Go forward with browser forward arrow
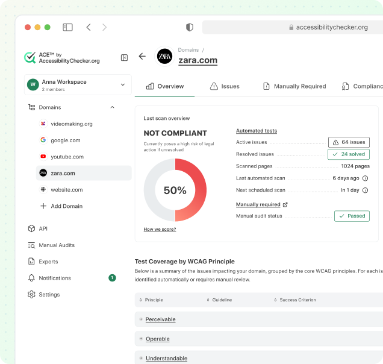This screenshot has height=364, width=383. point(104,27)
